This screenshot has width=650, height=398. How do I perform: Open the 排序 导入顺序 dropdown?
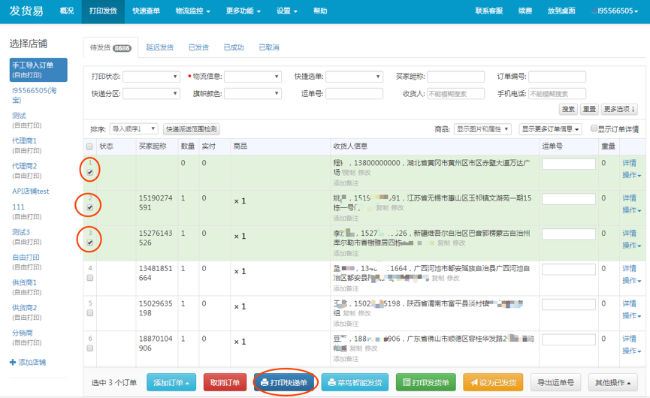click(x=134, y=129)
